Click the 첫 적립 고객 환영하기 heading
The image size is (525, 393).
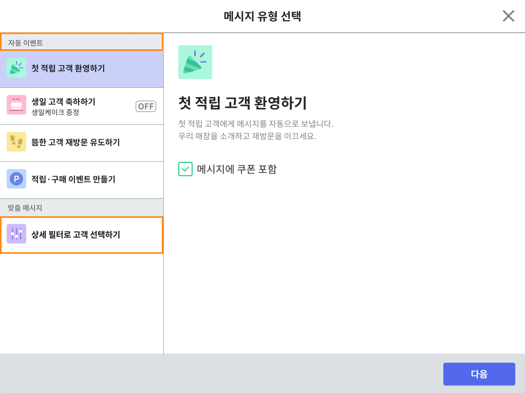(x=242, y=102)
